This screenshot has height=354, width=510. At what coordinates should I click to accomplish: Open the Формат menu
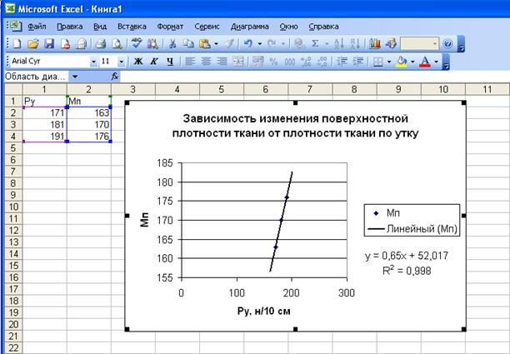(170, 26)
